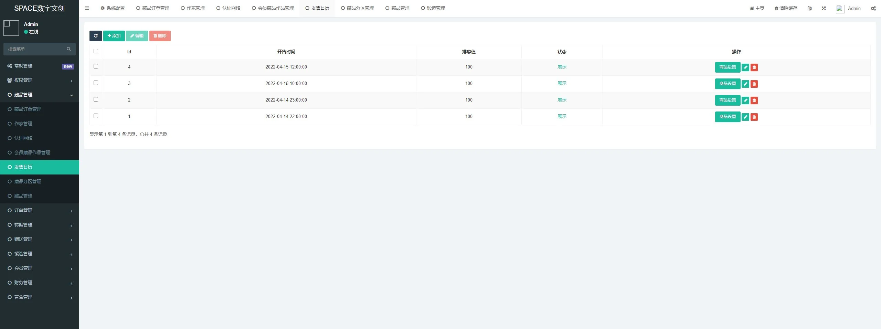Click the edit pencil icon for record Id 4

coord(745,67)
